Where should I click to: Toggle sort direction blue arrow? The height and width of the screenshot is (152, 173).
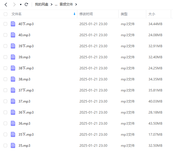pyautogui.click(x=74, y=14)
